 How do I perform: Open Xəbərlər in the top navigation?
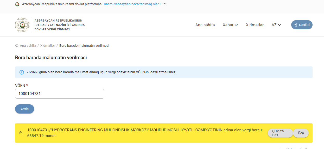coord(230,25)
